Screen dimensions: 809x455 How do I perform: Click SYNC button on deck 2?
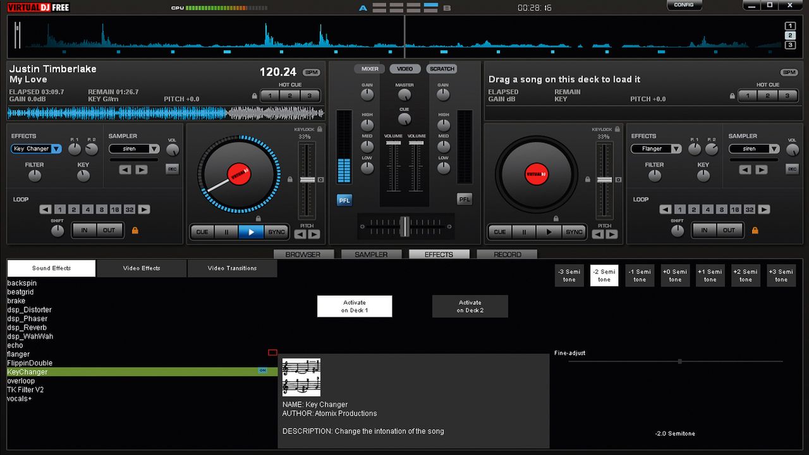(x=574, y=232)
